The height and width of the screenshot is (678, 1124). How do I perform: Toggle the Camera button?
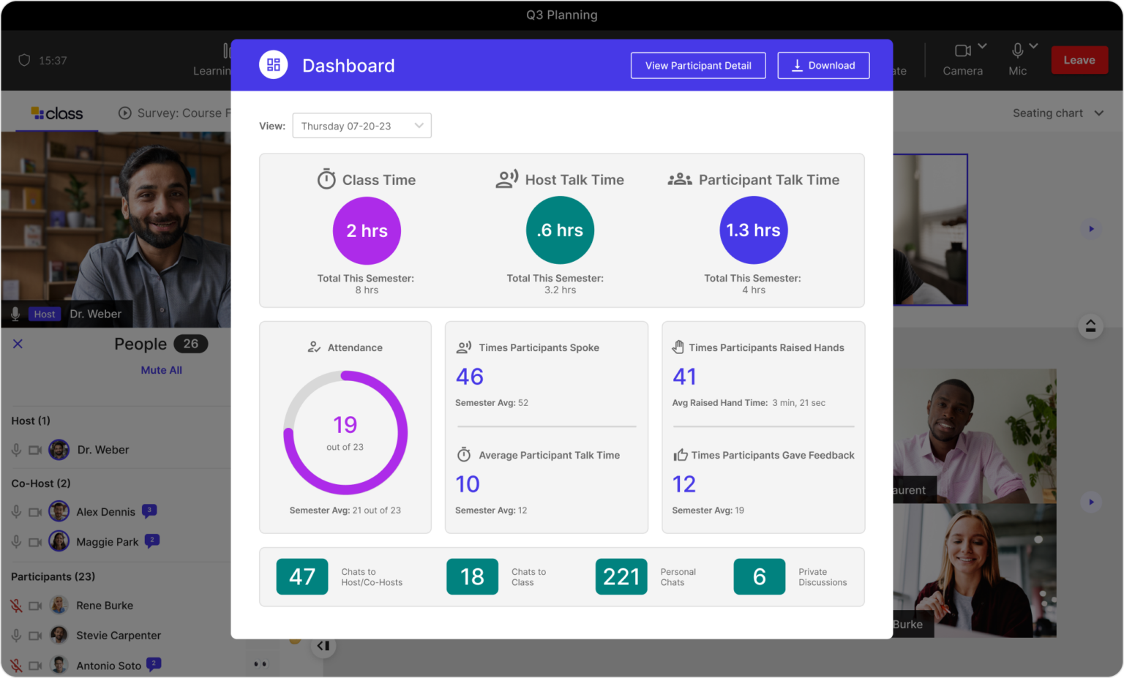[x=962, y=59]
